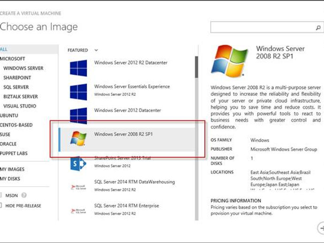The image size is (324, 243).
Task: Show SUSE images
Action: pyautogui.click(x=5, y=135)
